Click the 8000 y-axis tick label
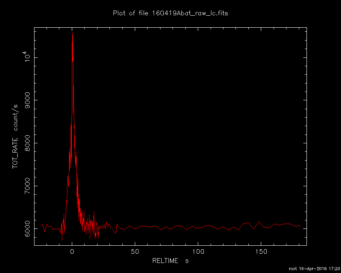Viewport: 341px width, 273px height. (28, 143)
